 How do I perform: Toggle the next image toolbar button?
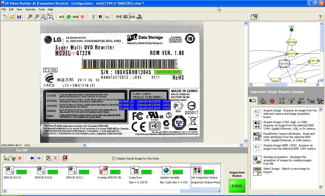pyautogui.click(x=132, y=17)
